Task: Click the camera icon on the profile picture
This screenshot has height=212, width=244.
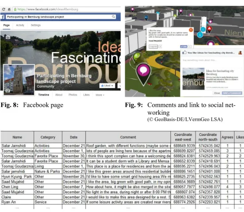Action: click(8, 91)
